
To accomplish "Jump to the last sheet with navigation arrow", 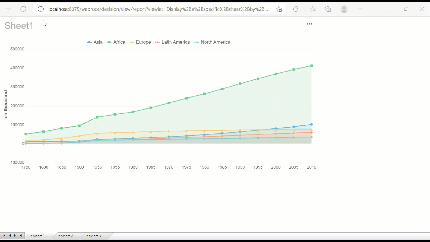I will coord(20,236).
